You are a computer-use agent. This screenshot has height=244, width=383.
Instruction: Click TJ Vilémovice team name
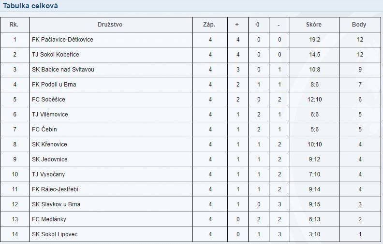click(50, 115)
